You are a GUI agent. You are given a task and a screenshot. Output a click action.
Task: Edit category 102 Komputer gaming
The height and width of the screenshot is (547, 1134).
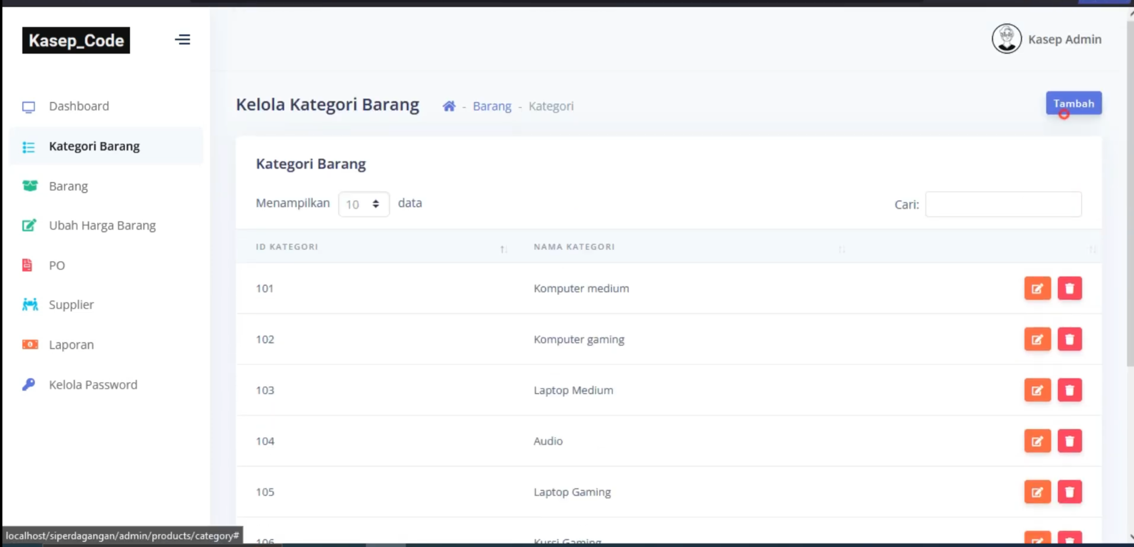(x=1038, y=339)
